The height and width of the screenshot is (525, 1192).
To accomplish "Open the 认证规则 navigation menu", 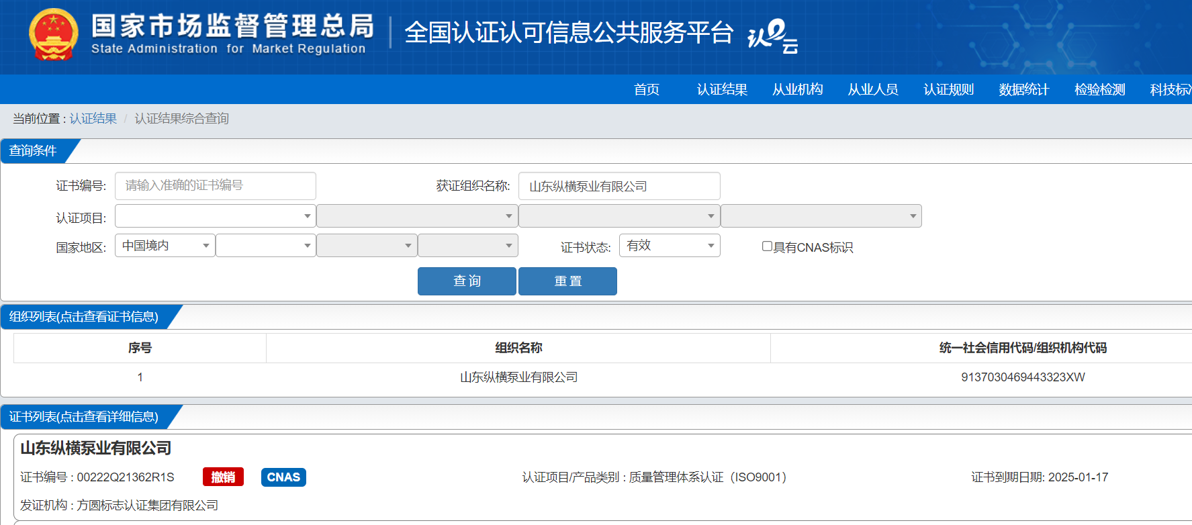I will 949,89.
